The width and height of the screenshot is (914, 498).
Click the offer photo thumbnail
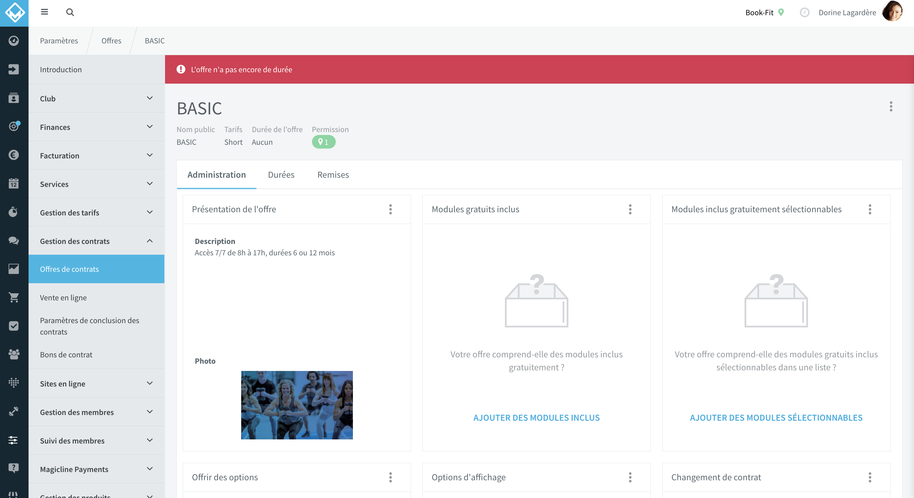click(x=297, y=405)
